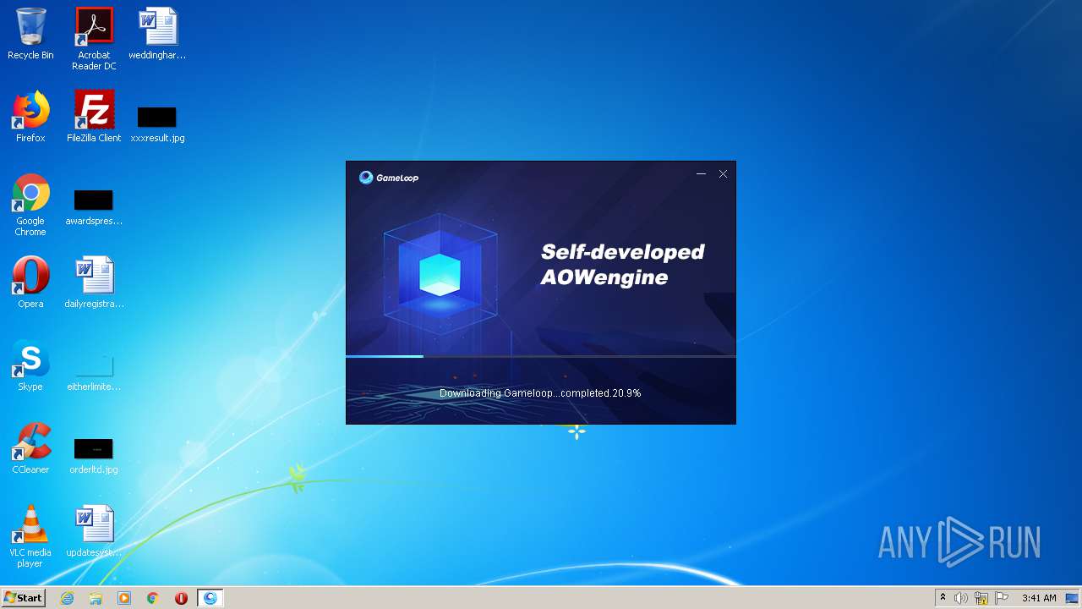Launch the Google Chrome desktop shortcut
Viewport: 1082px width, 609px height.
point(30,206)
